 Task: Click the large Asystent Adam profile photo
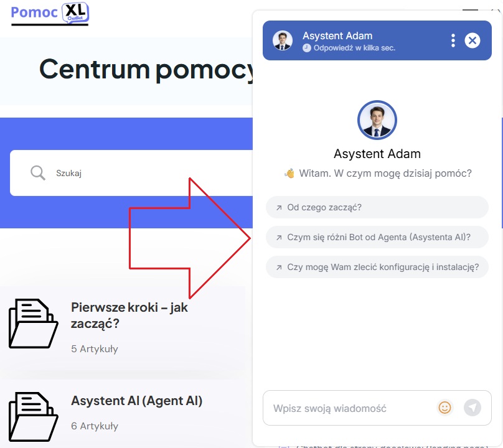[377, 120]
